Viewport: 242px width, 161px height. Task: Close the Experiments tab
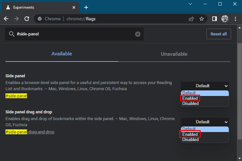tap(74, 7)
